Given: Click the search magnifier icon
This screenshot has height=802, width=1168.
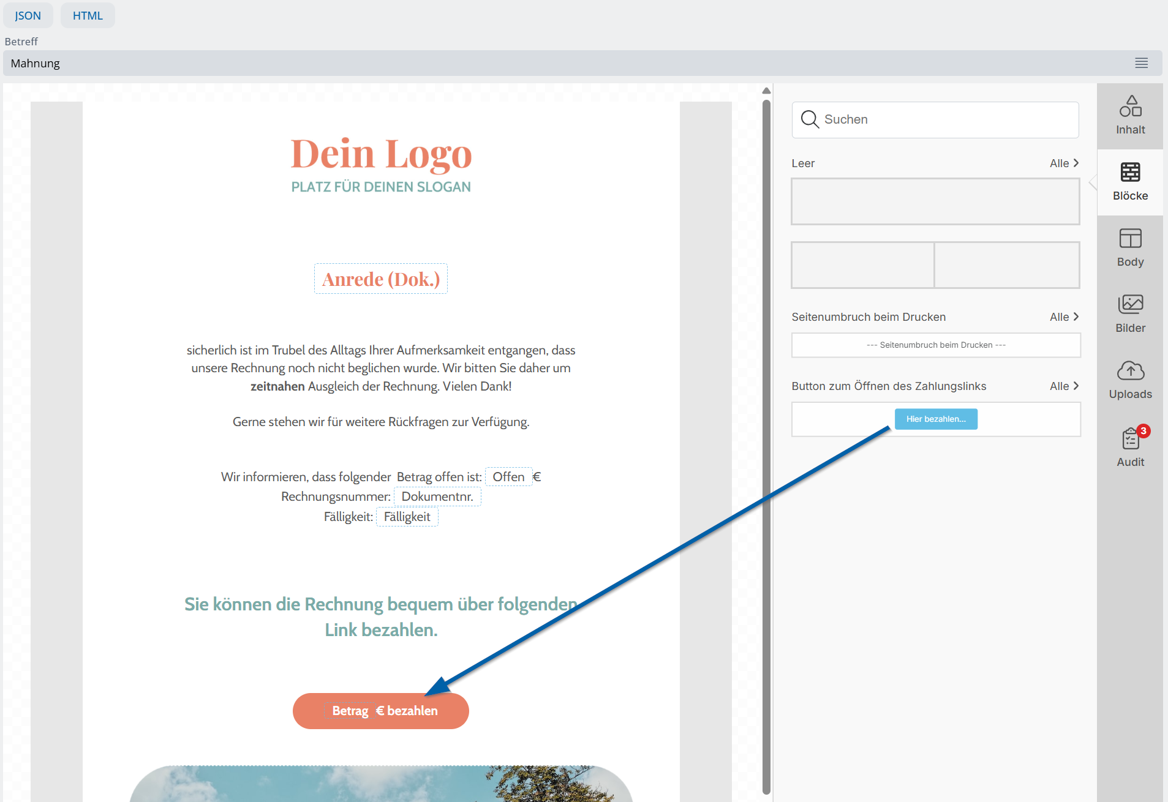Looking at the screenshot, I should point(810,119).
